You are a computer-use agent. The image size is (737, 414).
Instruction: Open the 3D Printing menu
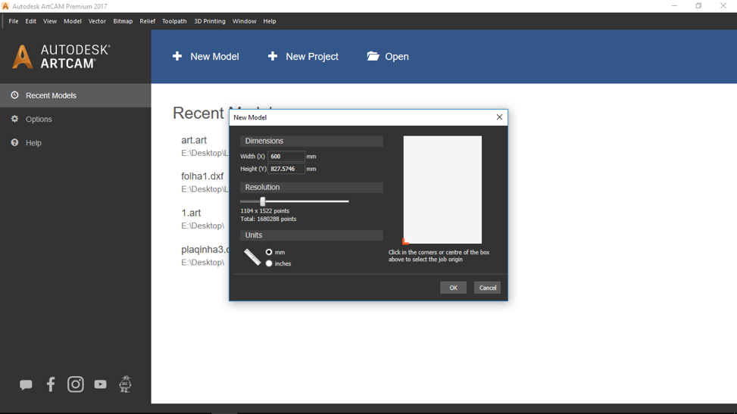pyautogui.click(x=210, y=21)
